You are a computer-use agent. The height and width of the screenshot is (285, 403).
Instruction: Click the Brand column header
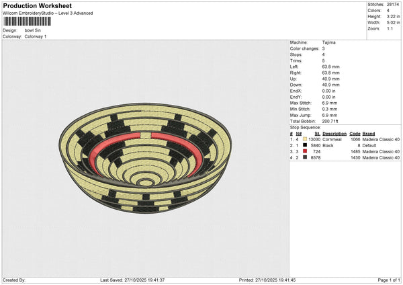click(371, 133)
